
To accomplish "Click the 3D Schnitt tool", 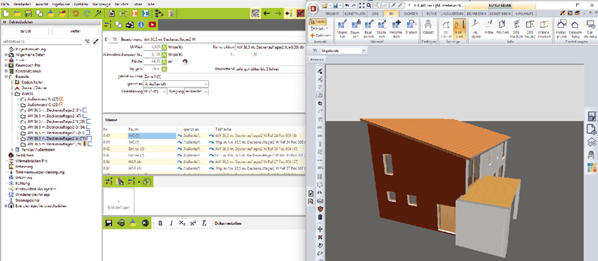I will point(446,29).
